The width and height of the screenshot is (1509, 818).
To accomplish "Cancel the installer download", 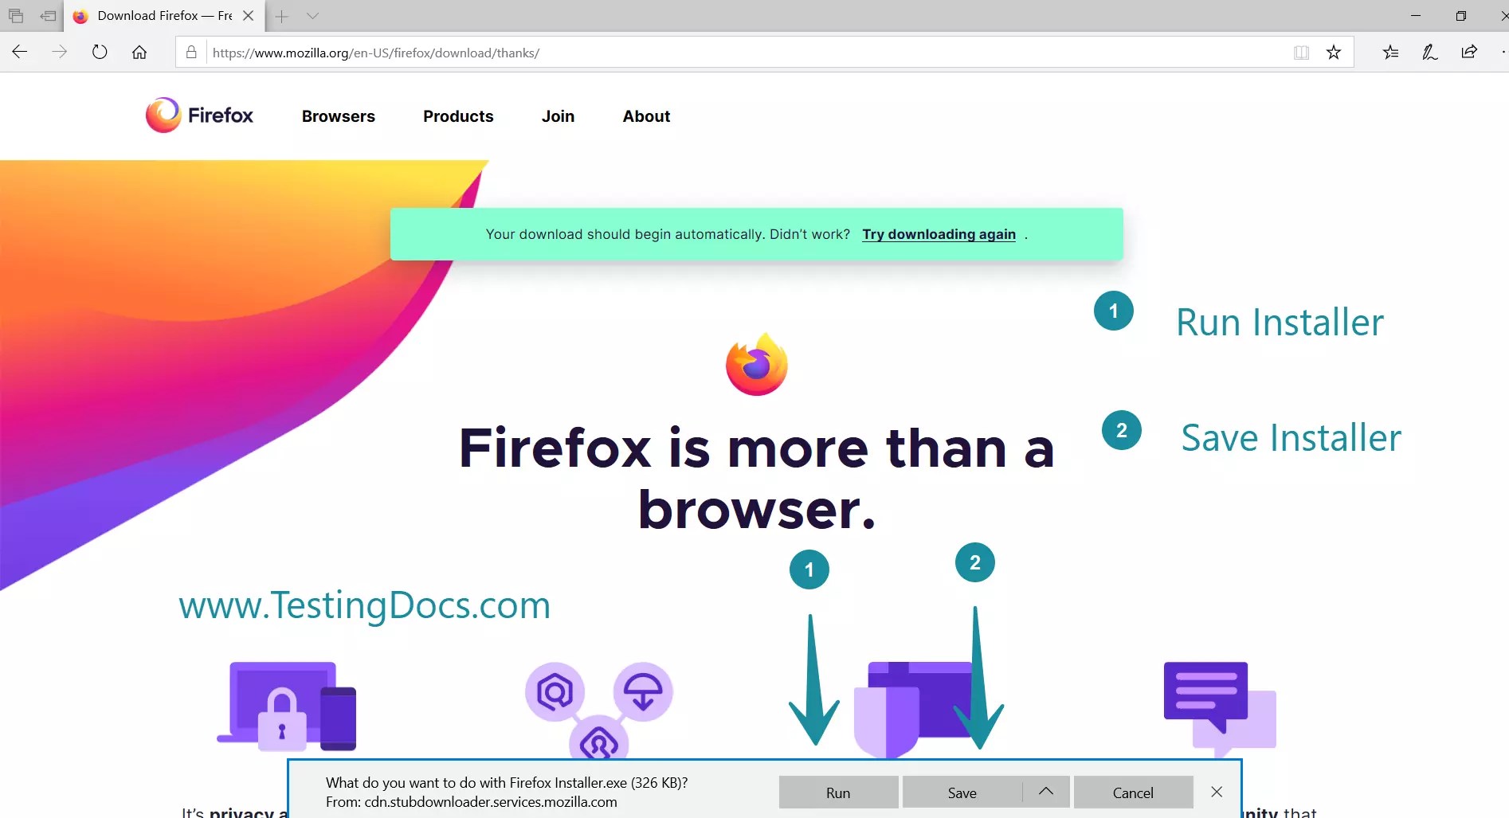I will click(x=1132, y=792).
